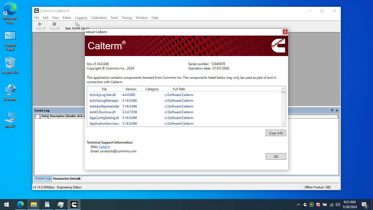373x210 pixels.
Task: Open the File menu
Action: [x=37, y=18]
